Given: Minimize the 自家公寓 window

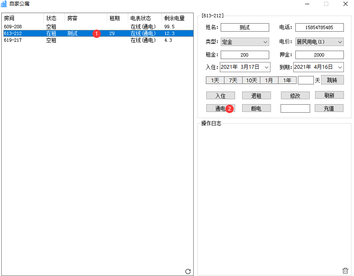Looking at the screenshot, I should (307, 4).
